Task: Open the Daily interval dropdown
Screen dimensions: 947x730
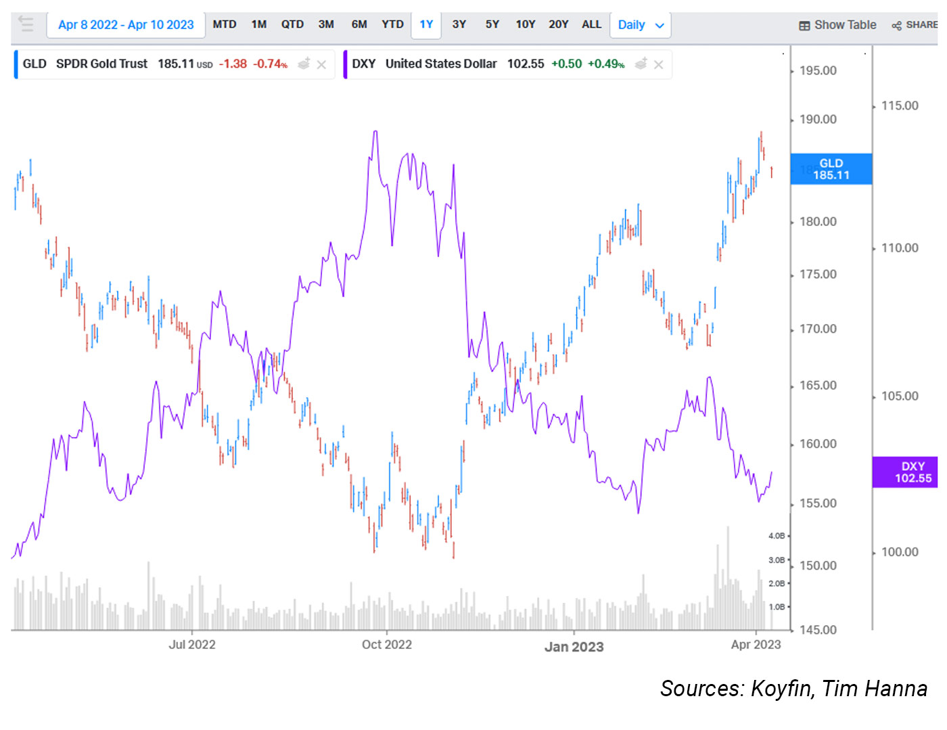Action: click(641, 25)
